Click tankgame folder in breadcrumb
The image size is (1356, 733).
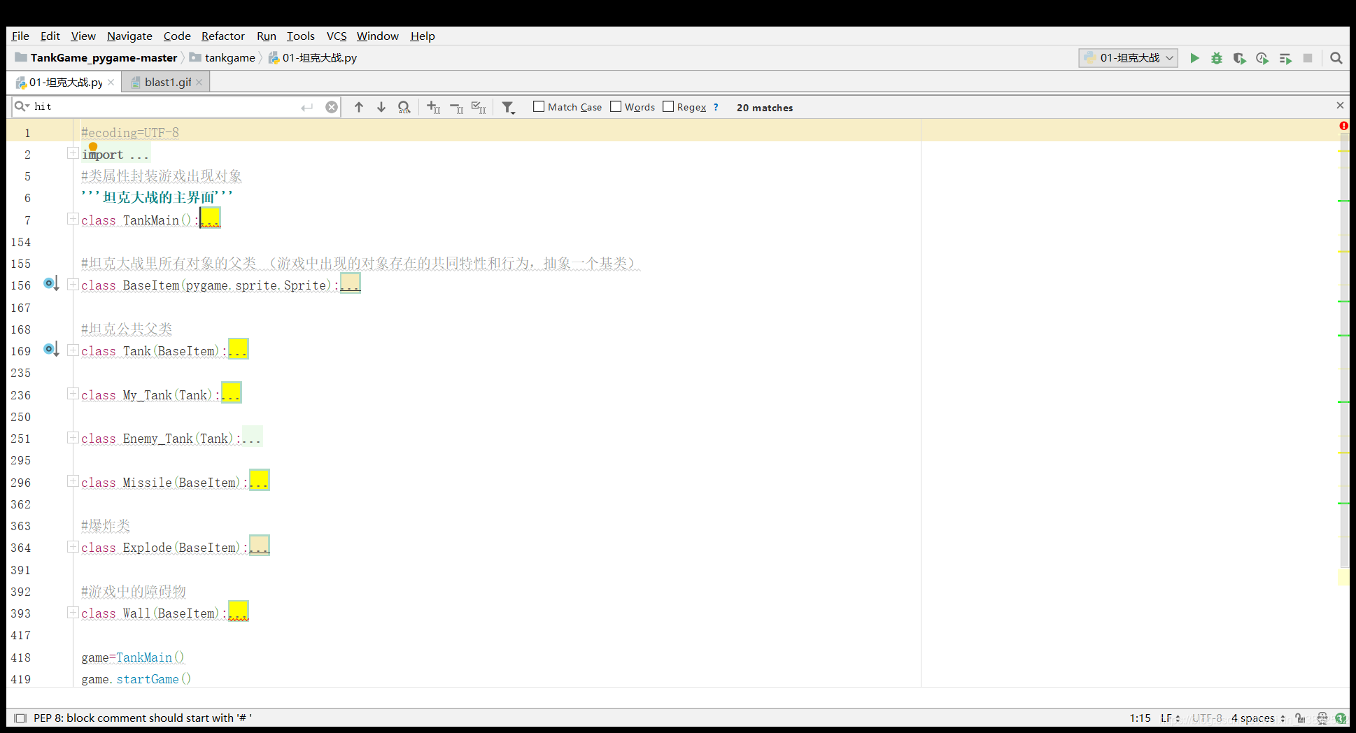(229, 58)
